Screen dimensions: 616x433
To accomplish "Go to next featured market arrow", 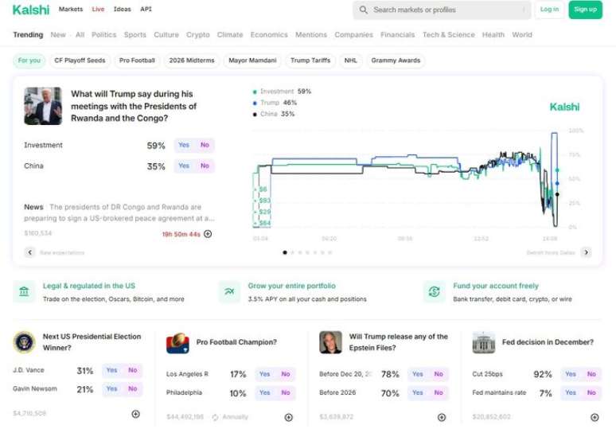I will click(586, 252).
